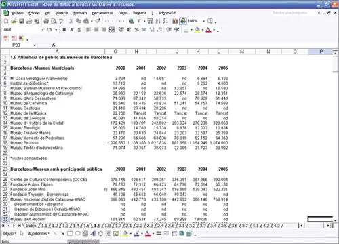Image resolution: width=339 pixels, height=244 pixels.
Task: Sort ascending with the A-Z icon
Action: [158, 21]
